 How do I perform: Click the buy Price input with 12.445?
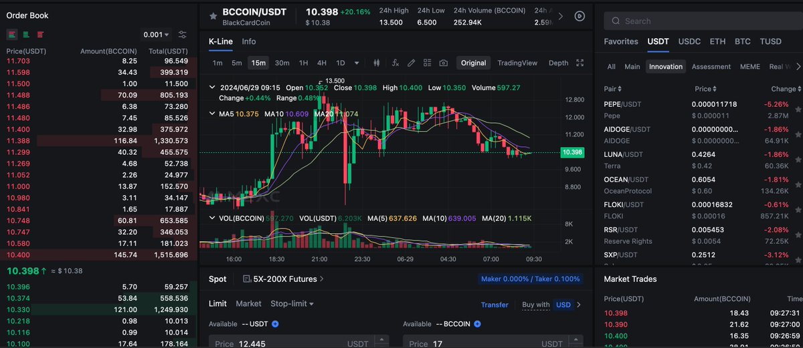tap(298, 342)
